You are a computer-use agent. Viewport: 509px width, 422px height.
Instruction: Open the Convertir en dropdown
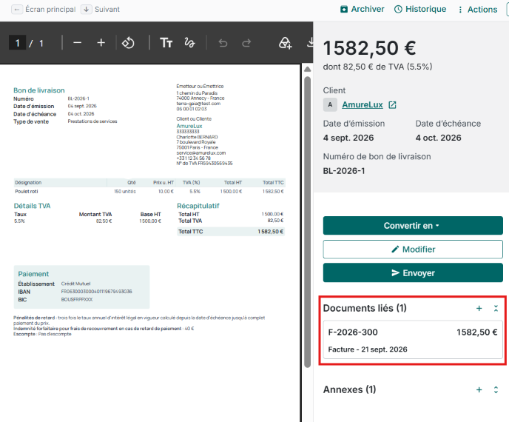tap(413, 226)
